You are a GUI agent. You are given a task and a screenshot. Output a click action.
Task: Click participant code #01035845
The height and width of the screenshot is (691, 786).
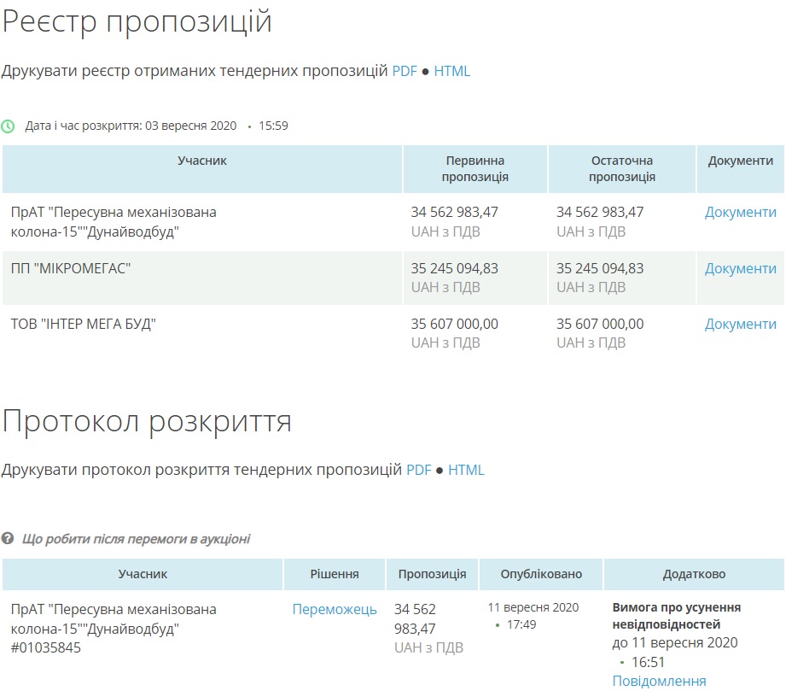pyautogui.click(x=45, y=647)
